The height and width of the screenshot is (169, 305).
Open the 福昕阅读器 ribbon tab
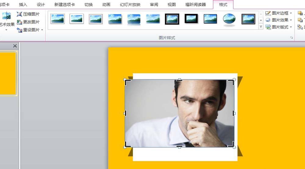tap(196, 5)
